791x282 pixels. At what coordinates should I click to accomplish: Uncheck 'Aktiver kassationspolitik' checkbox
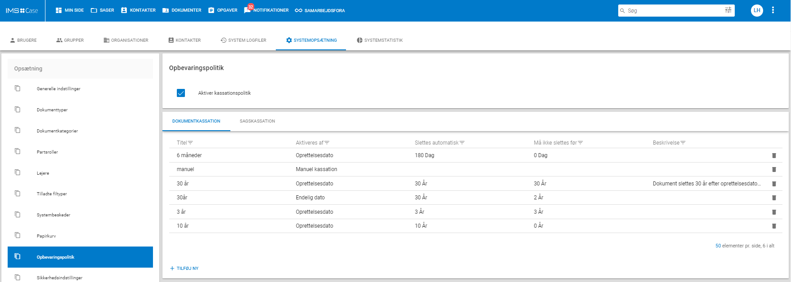pyautogui.click(x=181, y=93)
